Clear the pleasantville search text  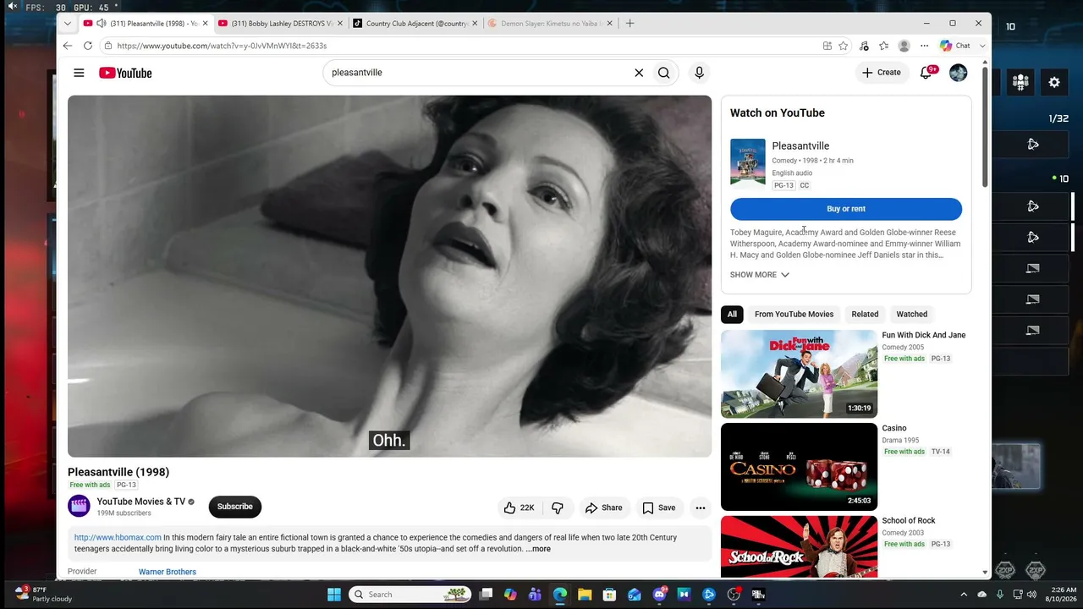(639, 73)
